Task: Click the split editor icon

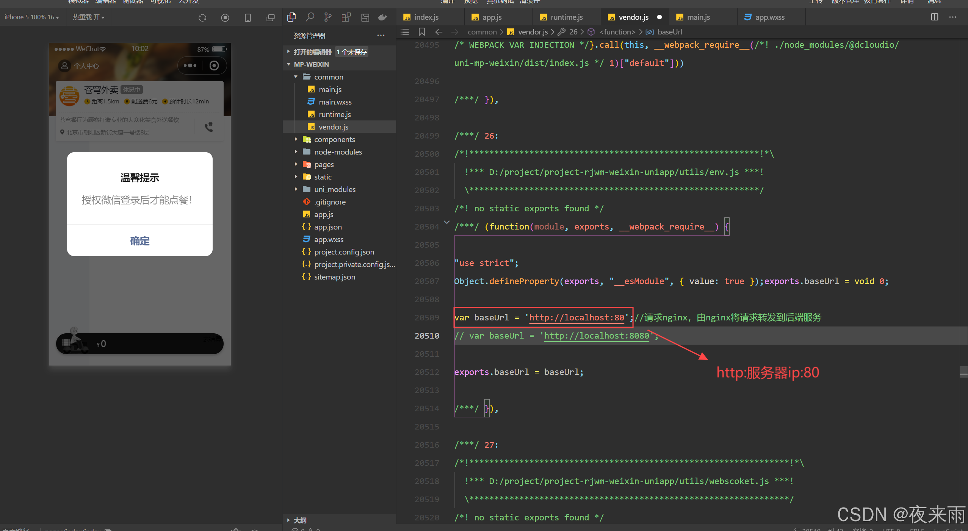Action: (934, 17)
